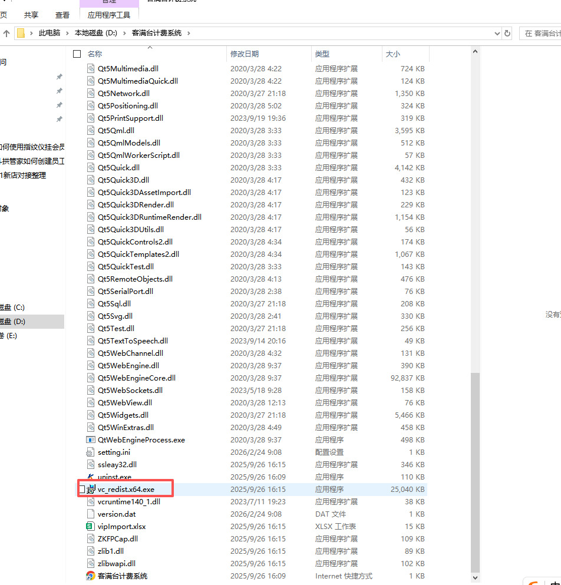Click the search box for 客满台计费系统
561x585 pixels.
(x=541, y=34)
